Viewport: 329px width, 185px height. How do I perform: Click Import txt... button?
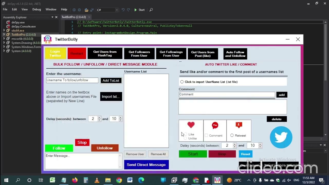tap(111, 97)
